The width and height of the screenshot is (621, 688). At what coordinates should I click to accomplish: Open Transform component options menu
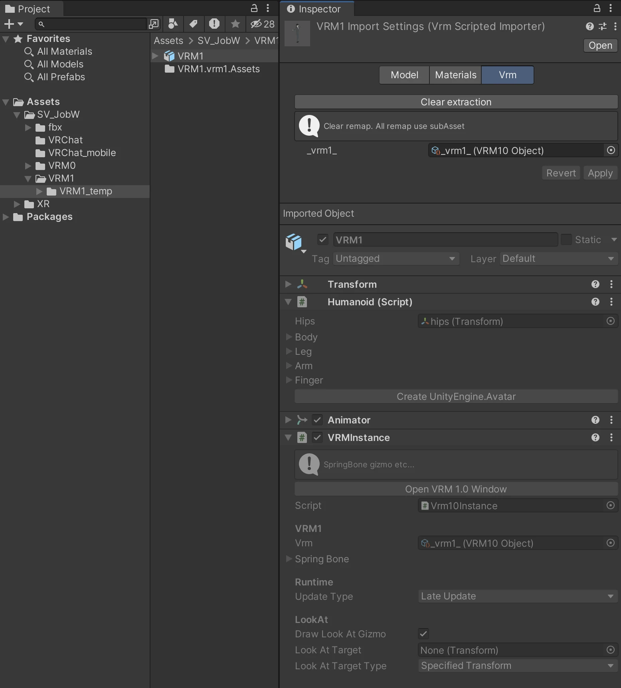[x=611, y=284]
